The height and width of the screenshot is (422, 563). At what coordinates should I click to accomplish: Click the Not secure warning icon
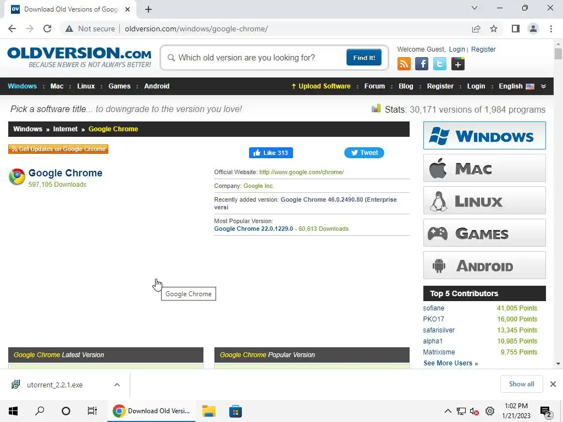click(x=69, y=29)
